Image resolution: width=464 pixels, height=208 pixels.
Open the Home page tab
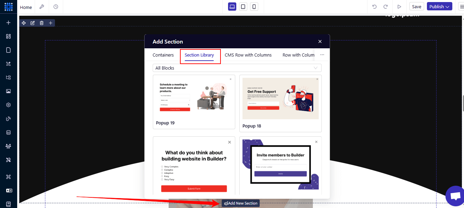(26, 7)
